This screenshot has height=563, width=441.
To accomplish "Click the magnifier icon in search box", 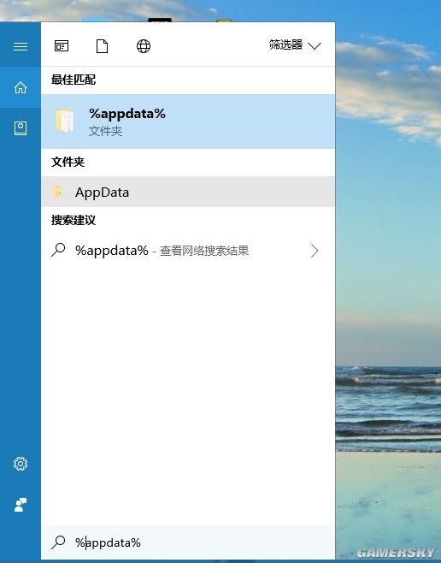I will tap(58, 542).
